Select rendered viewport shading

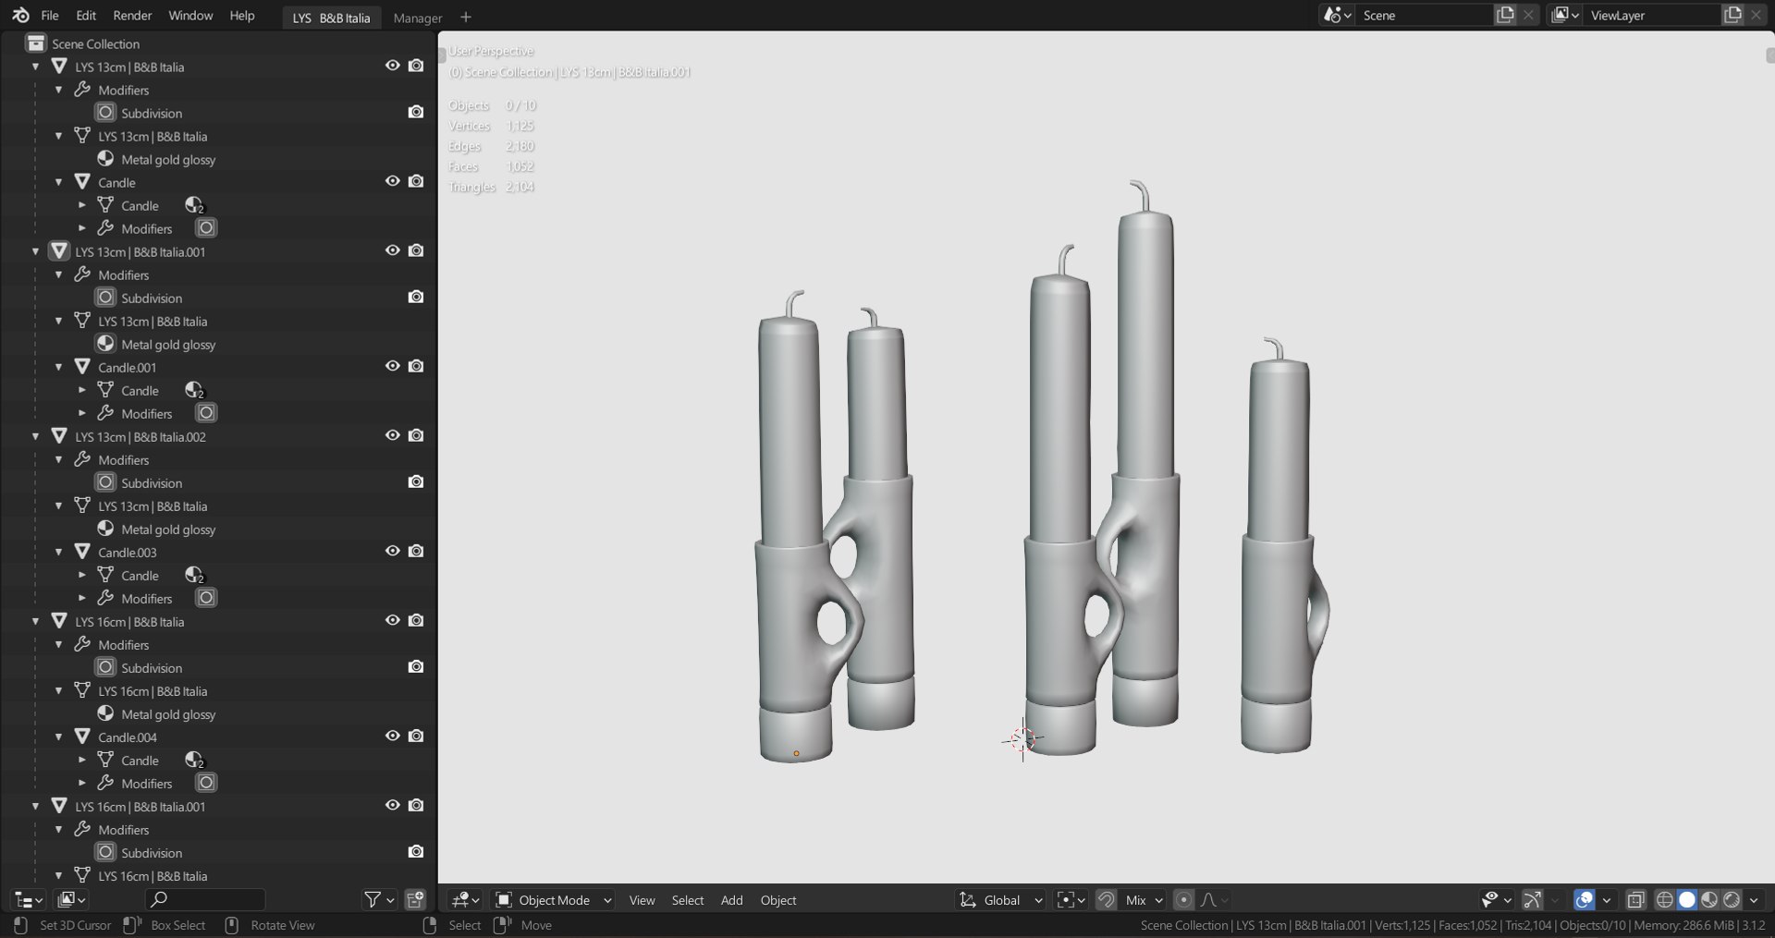[1731, 899]
